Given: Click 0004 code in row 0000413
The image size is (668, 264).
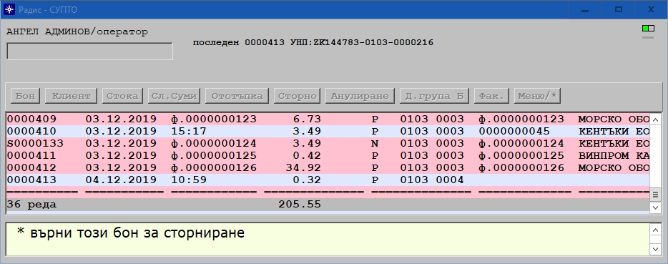Looking at the screenshot, I should point(450,180).
